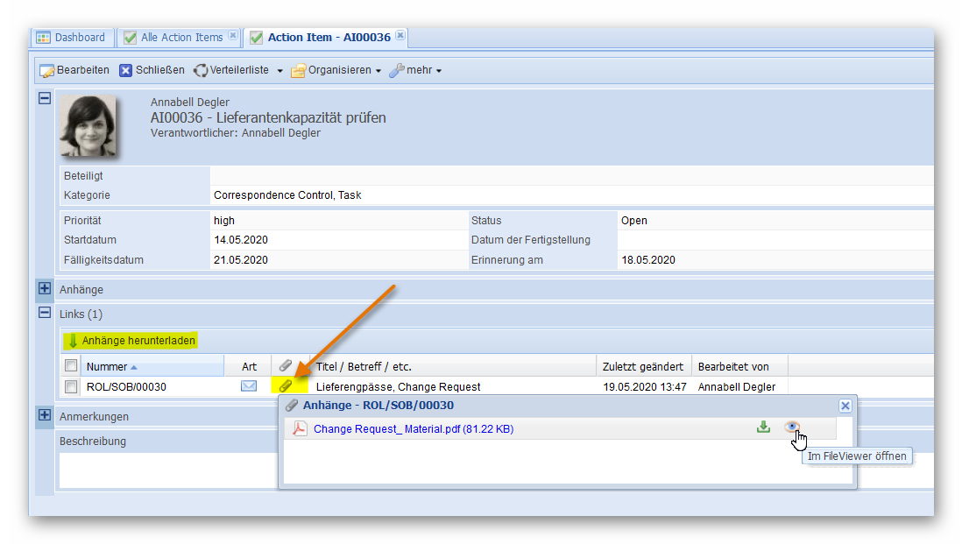The height and width of the screenshot is (544, 962).
Task: Tick the checkbox for row ROL/SOB/00030
Action: [71, 386]
